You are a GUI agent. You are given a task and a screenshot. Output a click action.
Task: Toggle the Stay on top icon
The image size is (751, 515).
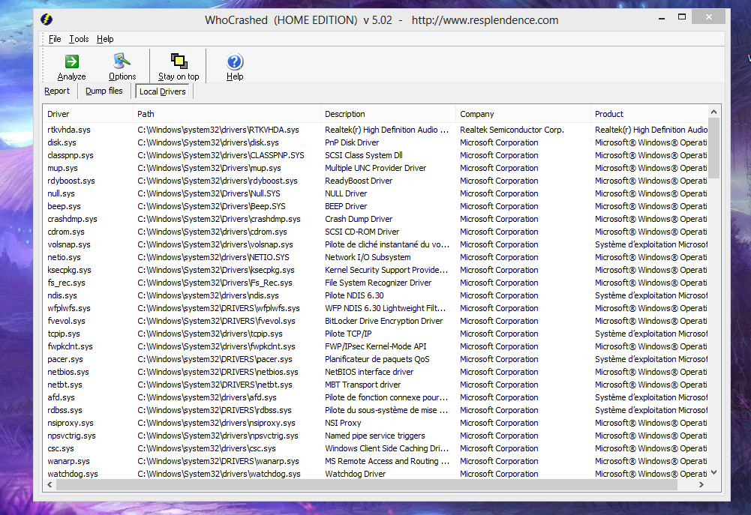coord(179,61)
